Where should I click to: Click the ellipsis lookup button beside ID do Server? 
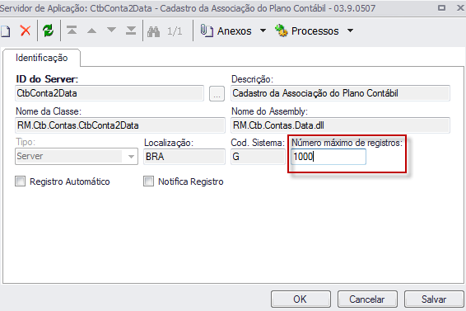pos(217,93)
